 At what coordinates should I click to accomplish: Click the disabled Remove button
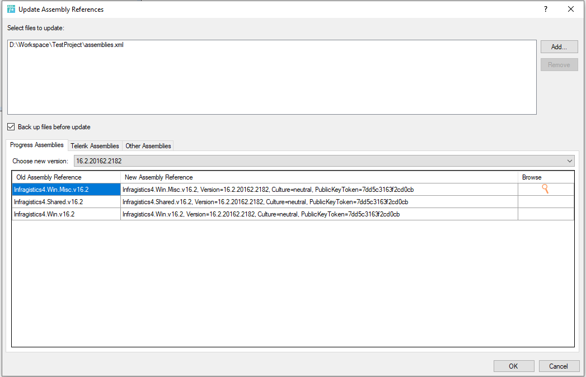[x=559, y=65]
